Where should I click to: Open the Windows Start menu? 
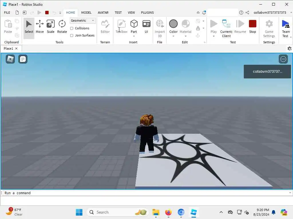click(79, 212)
